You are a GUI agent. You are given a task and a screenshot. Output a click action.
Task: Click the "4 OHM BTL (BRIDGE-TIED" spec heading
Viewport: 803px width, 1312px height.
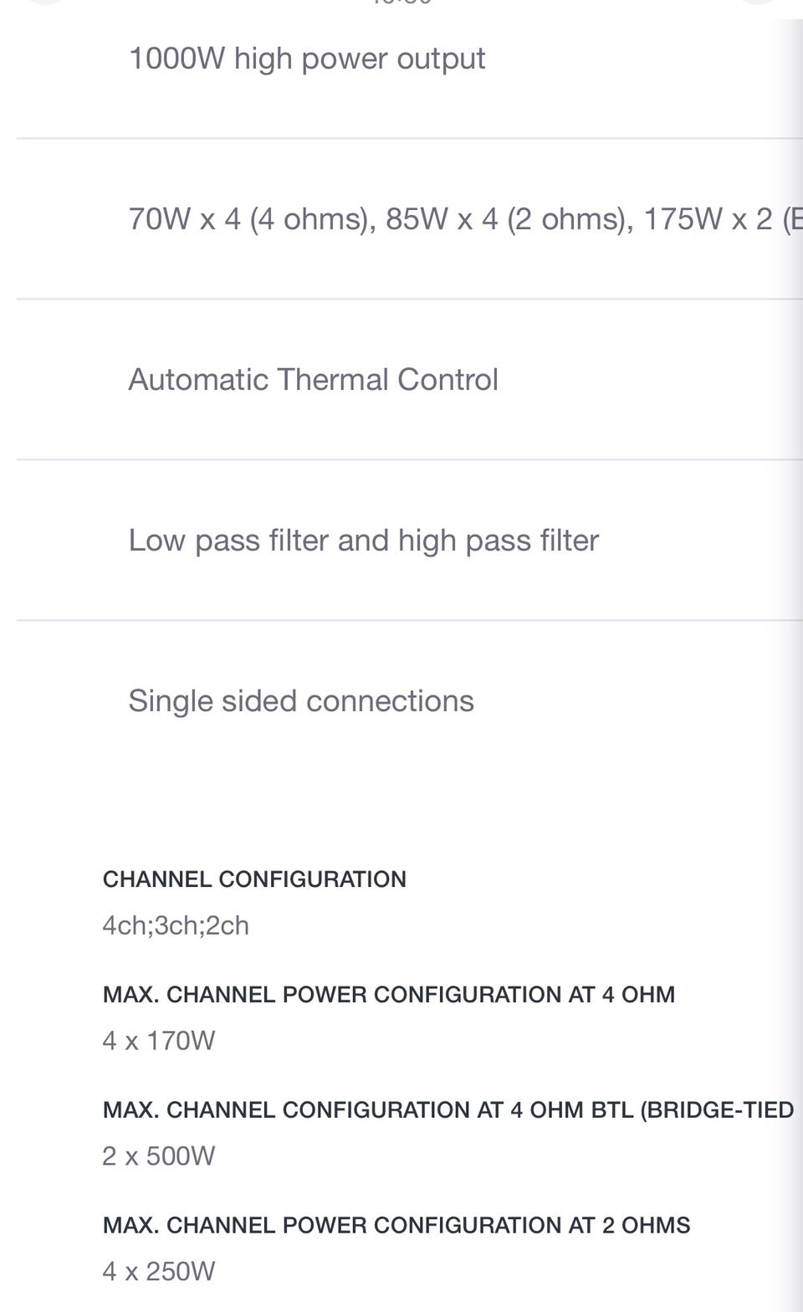click(448, 1110)
